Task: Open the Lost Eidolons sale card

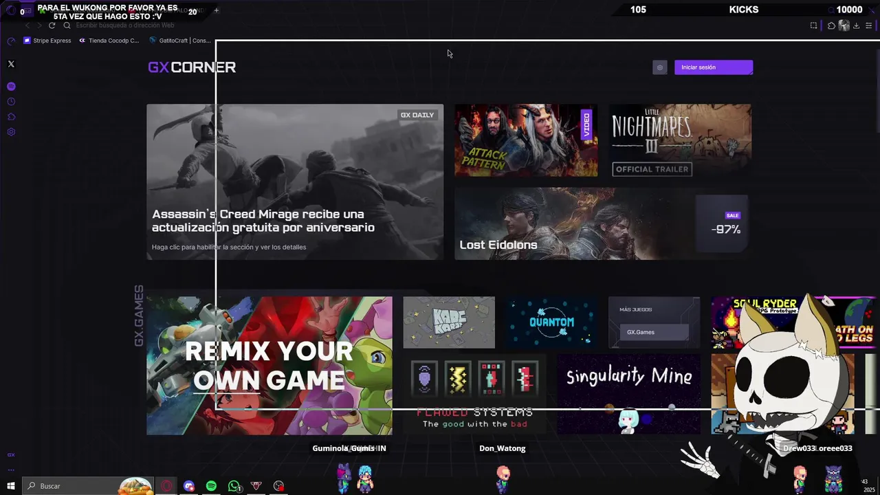Action: click(602, 224)
